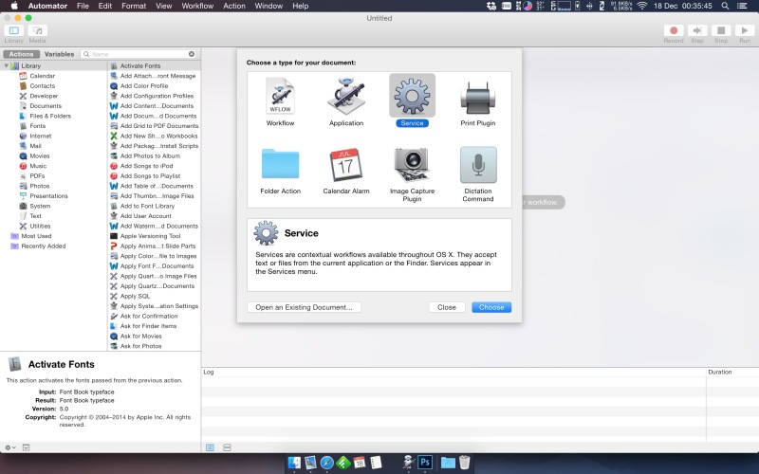This screenshot has width=759, height=474.
Task: Click Open an Existing Document button
Action: point(304,307)
